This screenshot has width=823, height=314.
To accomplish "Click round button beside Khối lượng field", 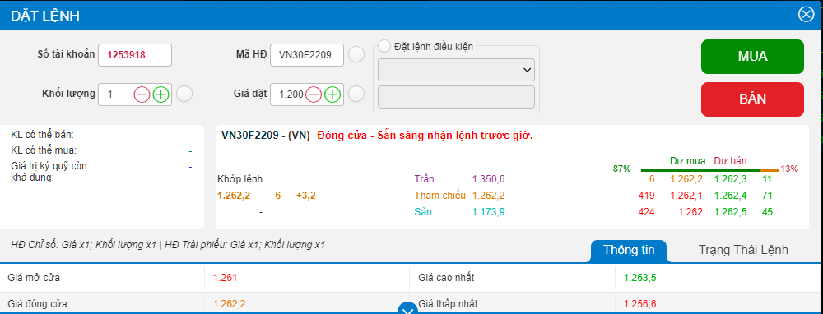I will pyautogui.click(x=184, y=95).
